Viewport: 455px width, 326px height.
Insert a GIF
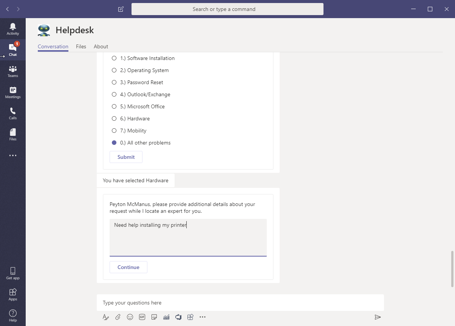click(x=142, y=317)
